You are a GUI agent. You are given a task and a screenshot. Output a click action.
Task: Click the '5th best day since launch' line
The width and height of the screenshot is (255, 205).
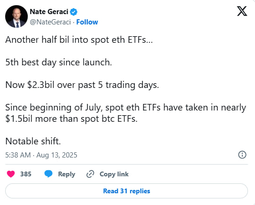(x=59, y=63)
